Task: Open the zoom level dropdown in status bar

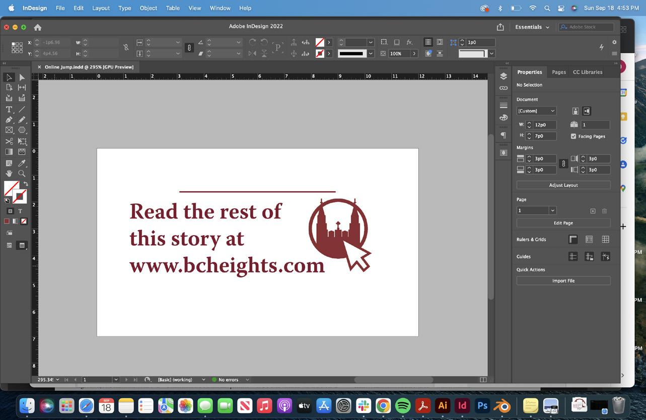Action: click(x=57, y=380)
